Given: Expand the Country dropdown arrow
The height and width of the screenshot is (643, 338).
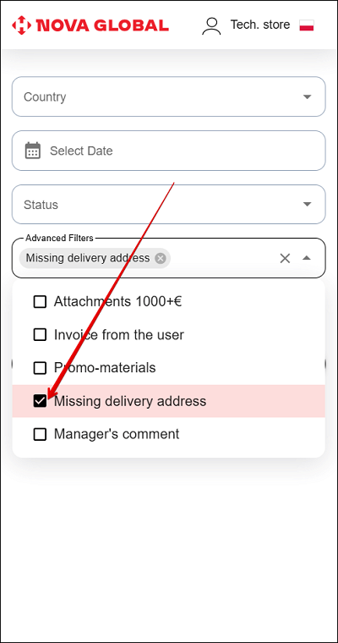Looking at the screenshot, I should click(307, 96).
